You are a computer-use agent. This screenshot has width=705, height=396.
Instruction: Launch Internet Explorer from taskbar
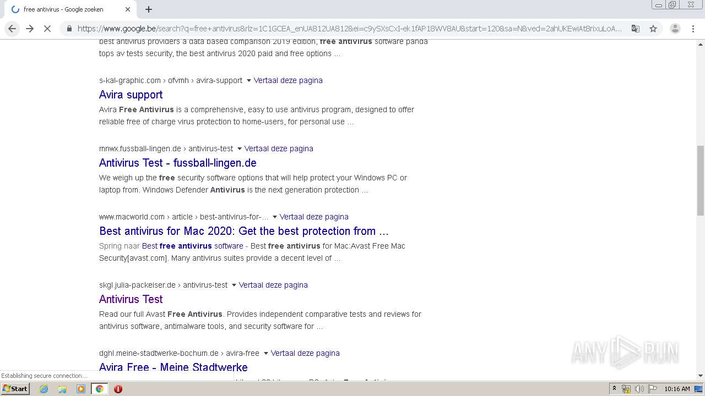coord(44,389)
